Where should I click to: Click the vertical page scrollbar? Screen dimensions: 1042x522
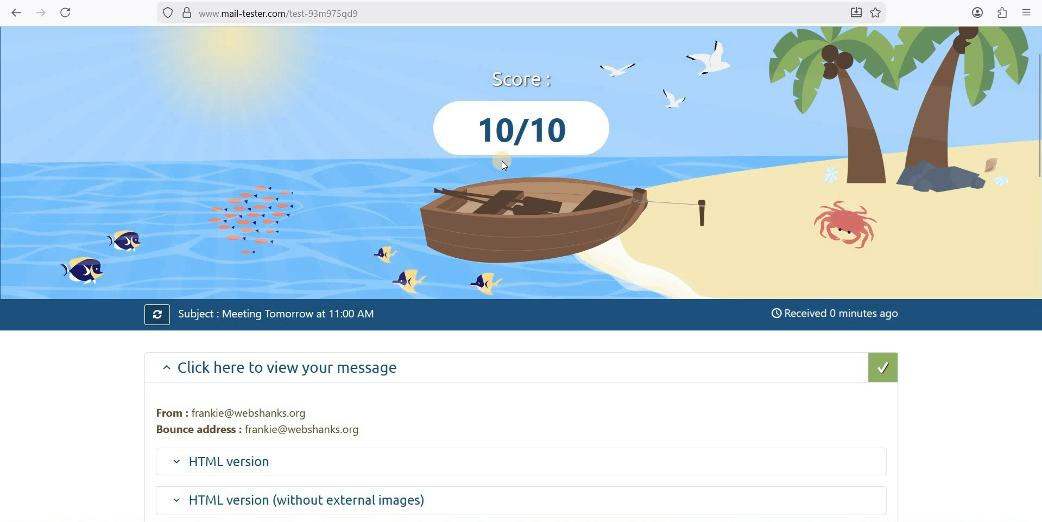pyautogui.click(x=1039, y=114)
